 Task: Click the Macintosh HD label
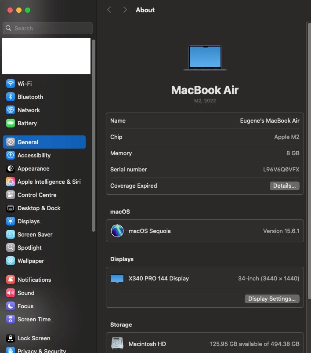click(147, 344)
